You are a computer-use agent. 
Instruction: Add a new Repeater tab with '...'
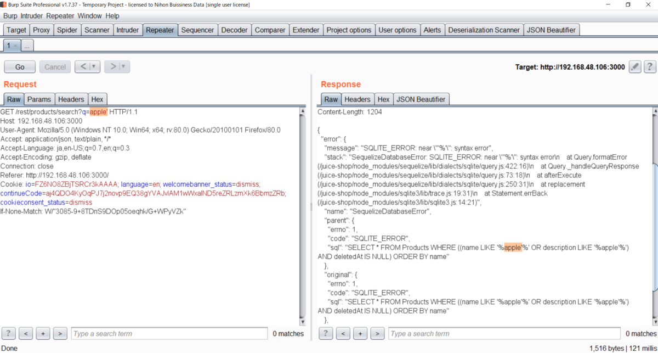(x=28, y=45)
